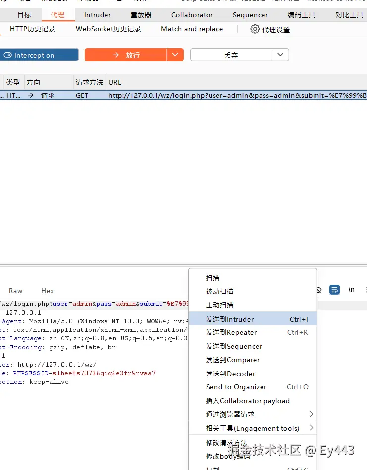367x470 pixels.
Task: Click the Accept-Encoding gzip, deflate, br line
Action: click(x=57, y=347)
